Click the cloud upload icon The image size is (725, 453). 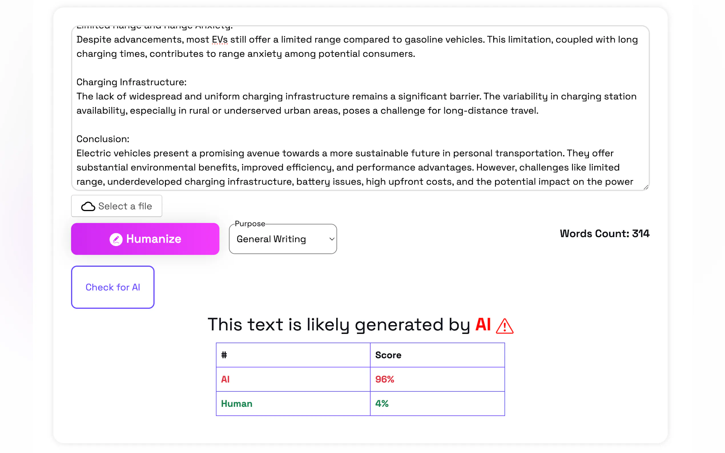88,207
